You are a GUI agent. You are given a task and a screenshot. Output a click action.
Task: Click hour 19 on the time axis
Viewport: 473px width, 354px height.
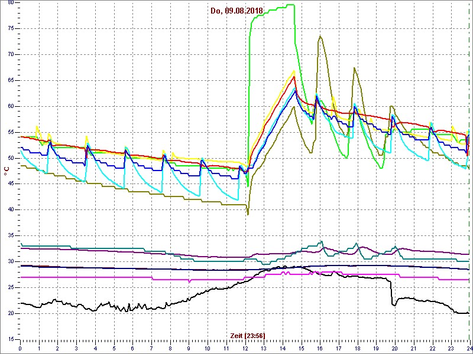tap(376, 348)
